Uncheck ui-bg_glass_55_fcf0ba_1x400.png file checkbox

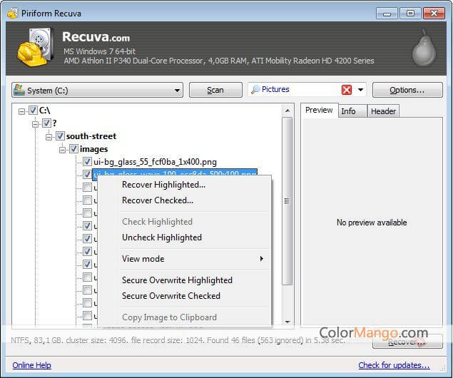tap(87, 162)
